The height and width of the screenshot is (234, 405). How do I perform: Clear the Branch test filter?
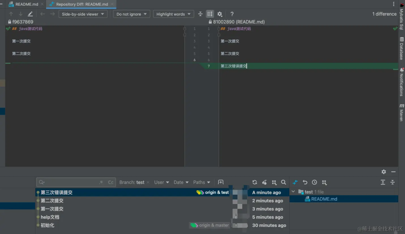pos(148,182)
